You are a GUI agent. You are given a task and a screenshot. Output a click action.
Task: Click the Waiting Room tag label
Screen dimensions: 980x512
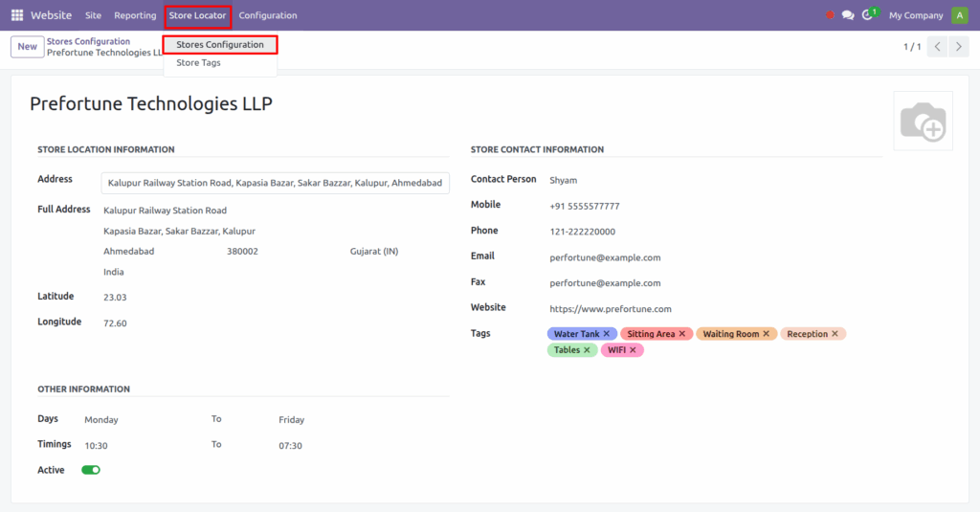pyautogui.click(x=730, y=334)
